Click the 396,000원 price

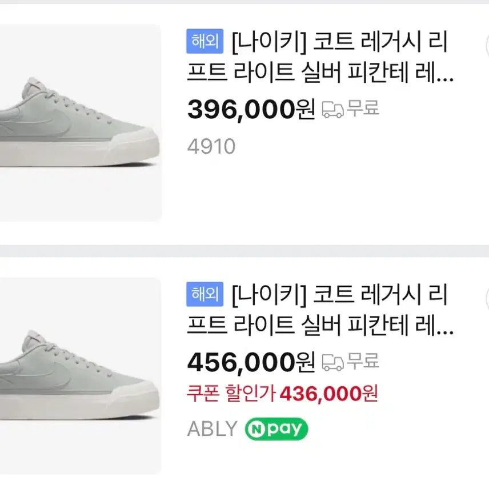coord(251,110)
